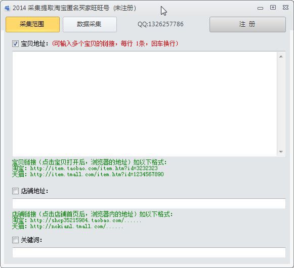Maximize the window
This screenshot has height=268, width=294.
tap(273, 8)
